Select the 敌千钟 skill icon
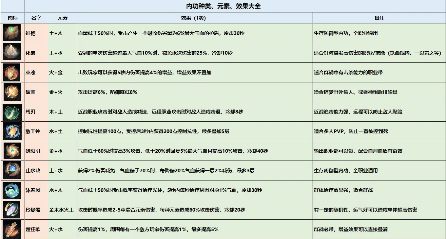 [12, 131]
